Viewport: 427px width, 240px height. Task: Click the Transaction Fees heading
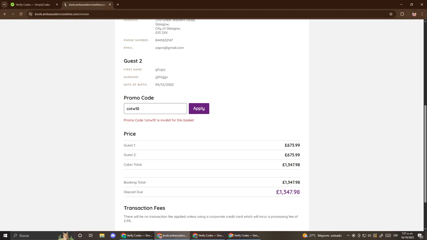[145, 208]
